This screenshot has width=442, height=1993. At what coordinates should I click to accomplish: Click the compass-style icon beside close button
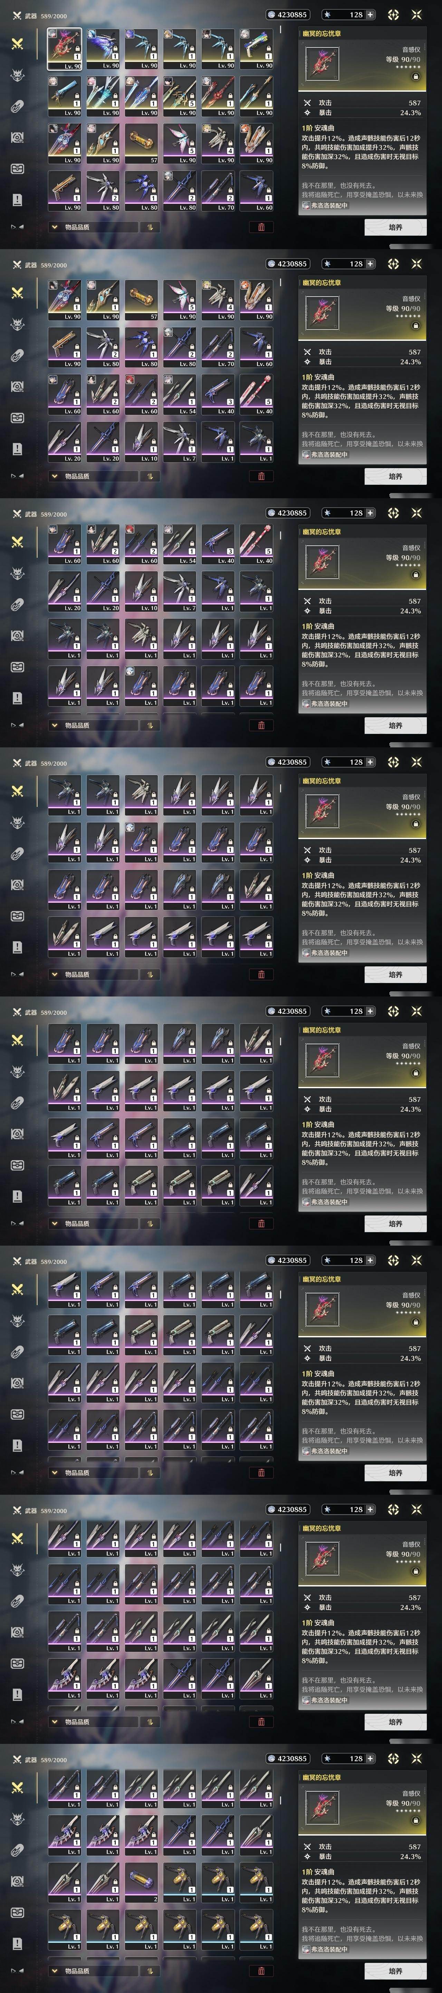click(393, 15)
